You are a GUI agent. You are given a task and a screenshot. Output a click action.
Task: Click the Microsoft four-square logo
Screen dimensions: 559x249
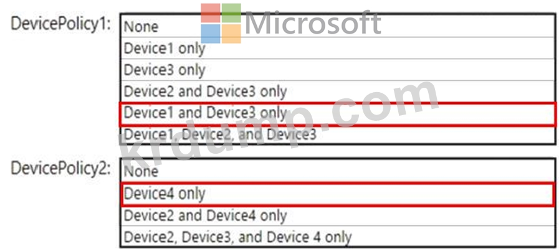[x=221, y=24]
